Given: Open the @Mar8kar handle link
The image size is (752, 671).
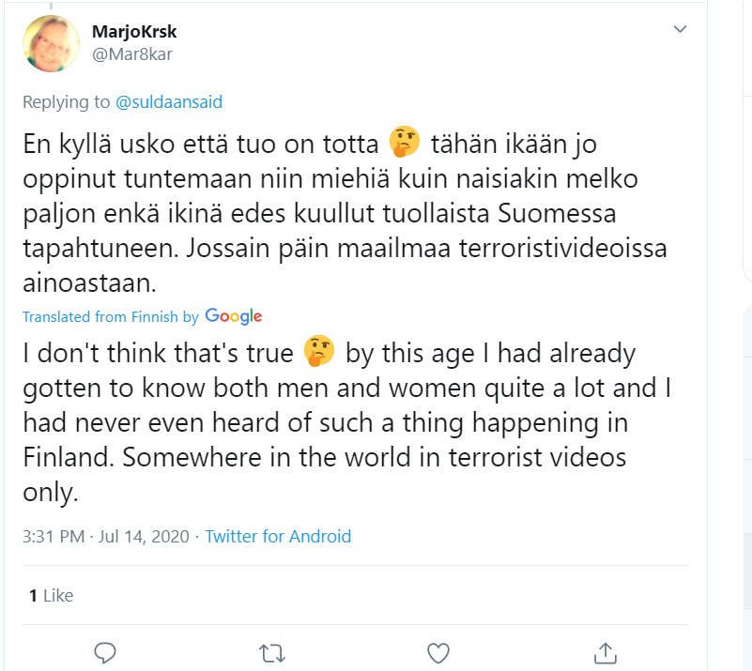Looking at the screenshot, I should [x=132, y=54].
